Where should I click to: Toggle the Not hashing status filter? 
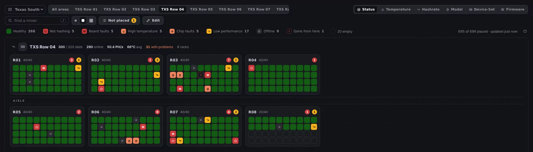58,31
